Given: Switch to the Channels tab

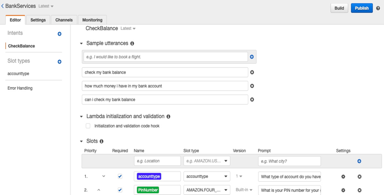Looking at the screenshot, I should tap(64, 20).
